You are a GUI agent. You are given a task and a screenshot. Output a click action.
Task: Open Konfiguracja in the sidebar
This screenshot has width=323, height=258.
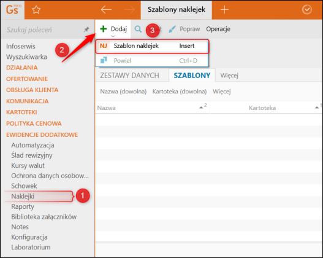[x=29, y=237]
